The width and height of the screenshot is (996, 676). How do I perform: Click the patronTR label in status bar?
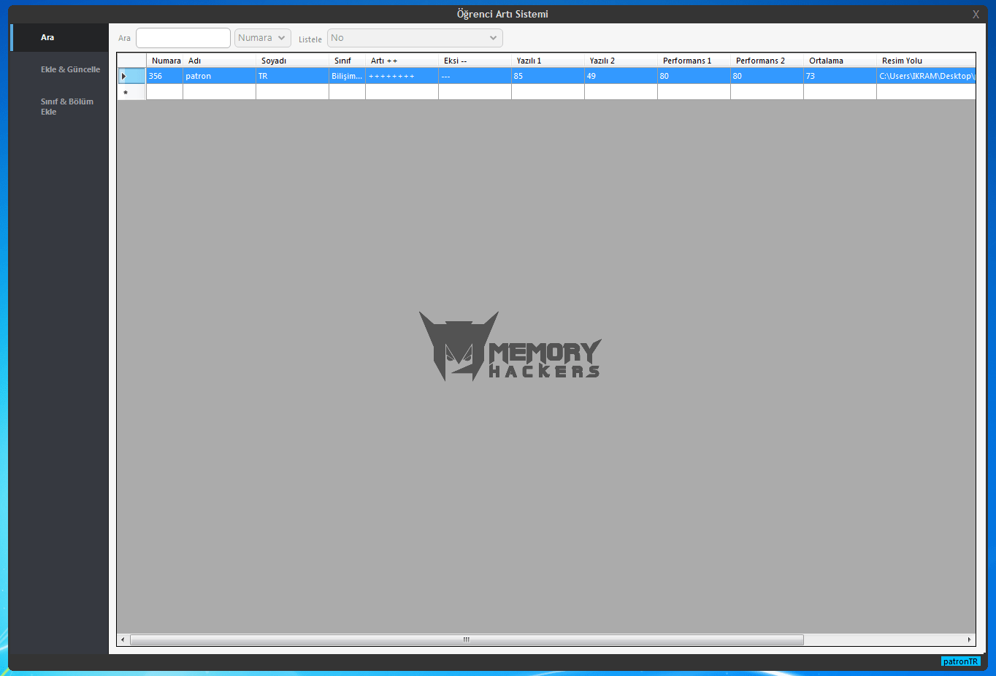pyautogui.click(x=960, y=661)
